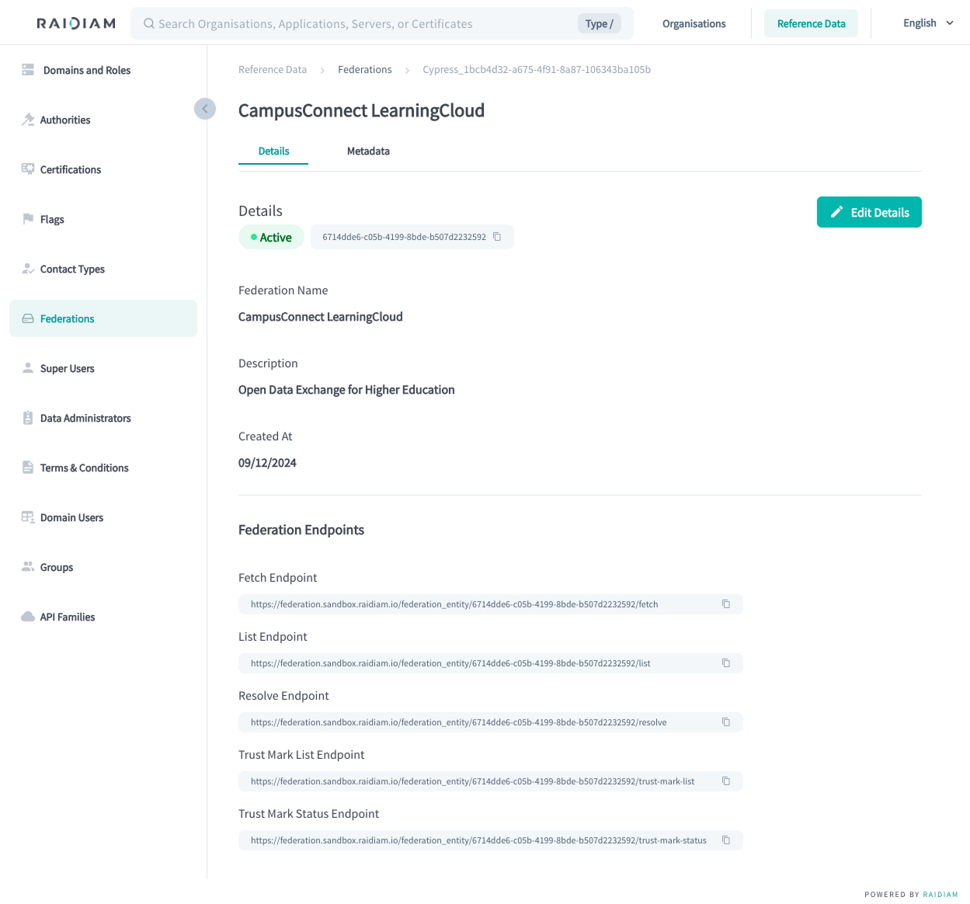Copy the federation ID next to Active

(x=497, y=237)
